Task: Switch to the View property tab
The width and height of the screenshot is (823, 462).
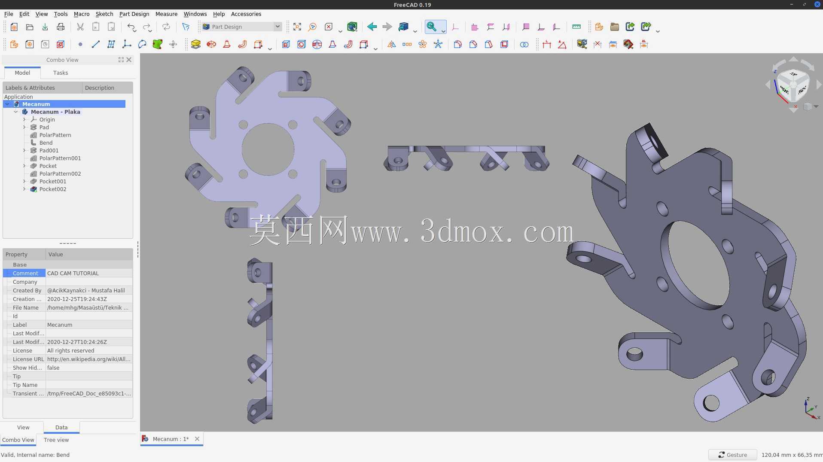Action: coord(23,427)
